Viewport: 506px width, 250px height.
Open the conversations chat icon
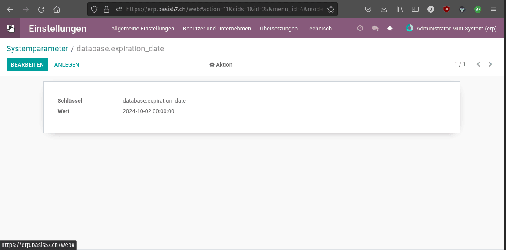[375, 28]
